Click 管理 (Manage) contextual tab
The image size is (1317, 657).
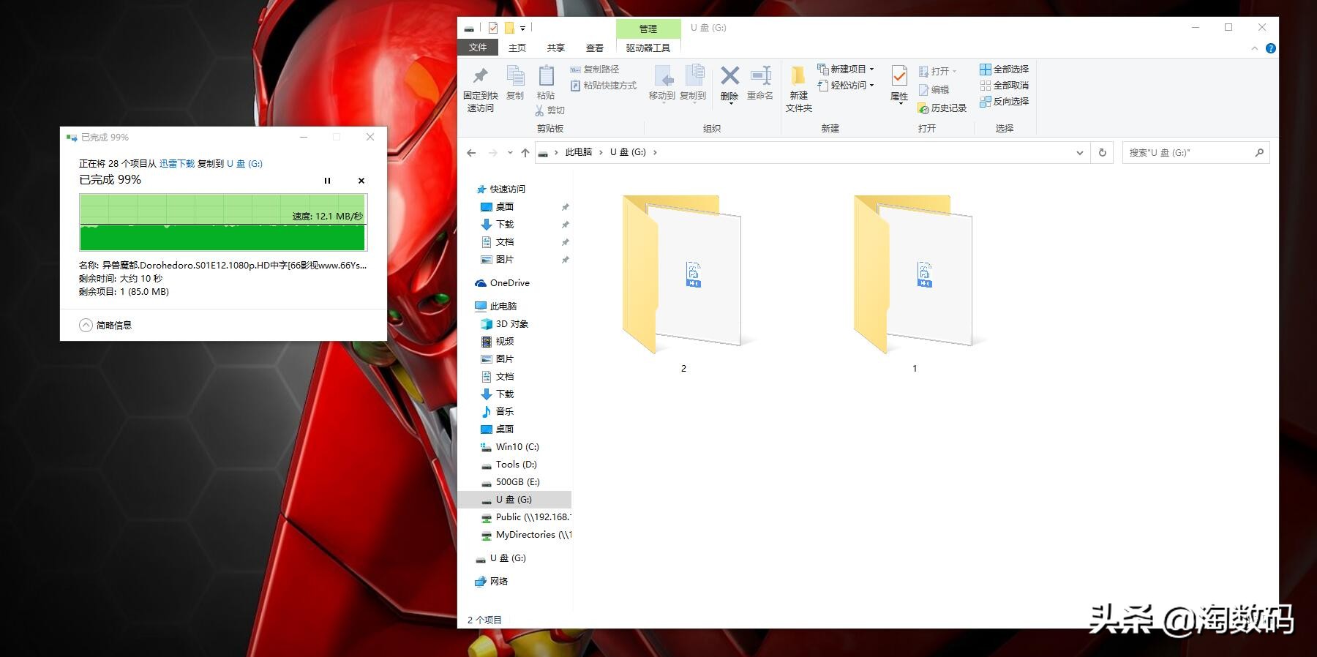pyautogui.click(x=648, y=29)
